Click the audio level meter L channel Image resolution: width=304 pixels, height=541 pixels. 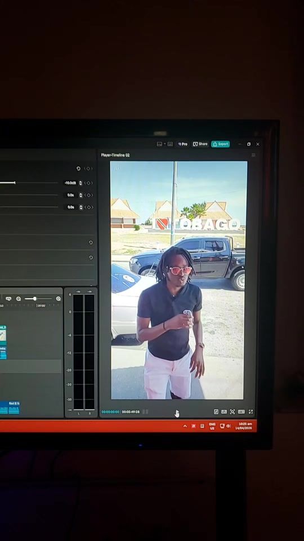point(78,352)
